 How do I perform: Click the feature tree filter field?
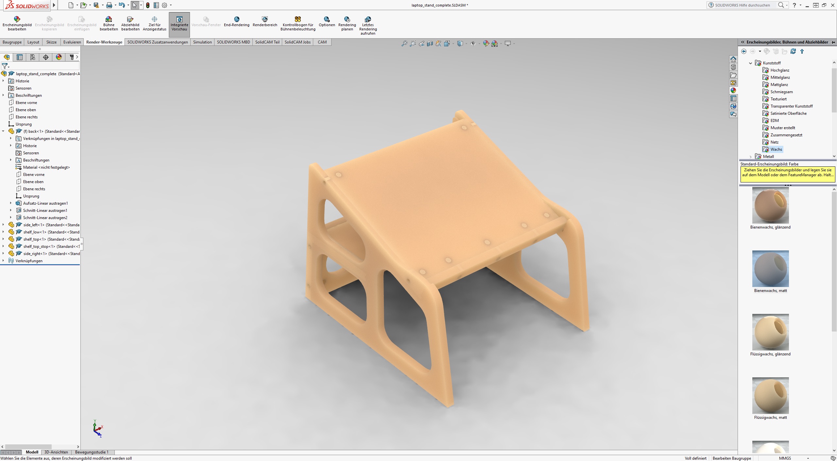point(40,66)
